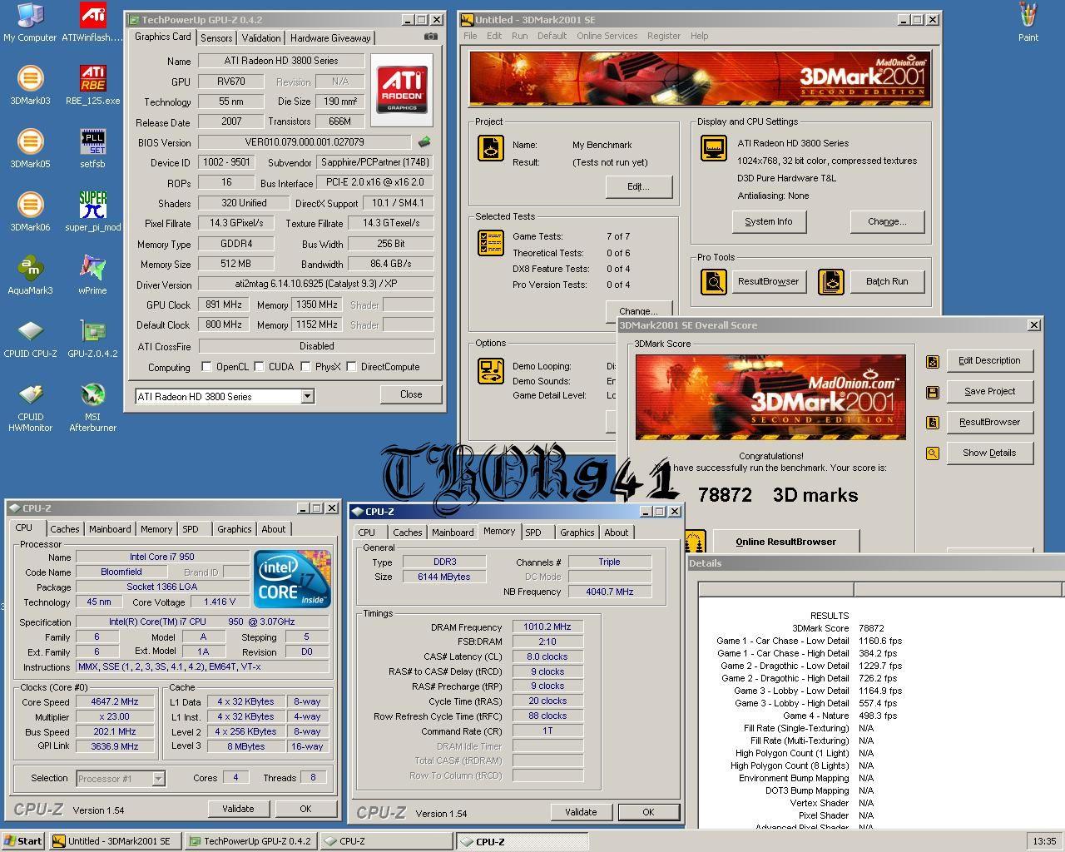This screenshot has width=1065, height=852.
Task: Click the ResultBrowser magnifier icon
Action: (x=713, y=282)
